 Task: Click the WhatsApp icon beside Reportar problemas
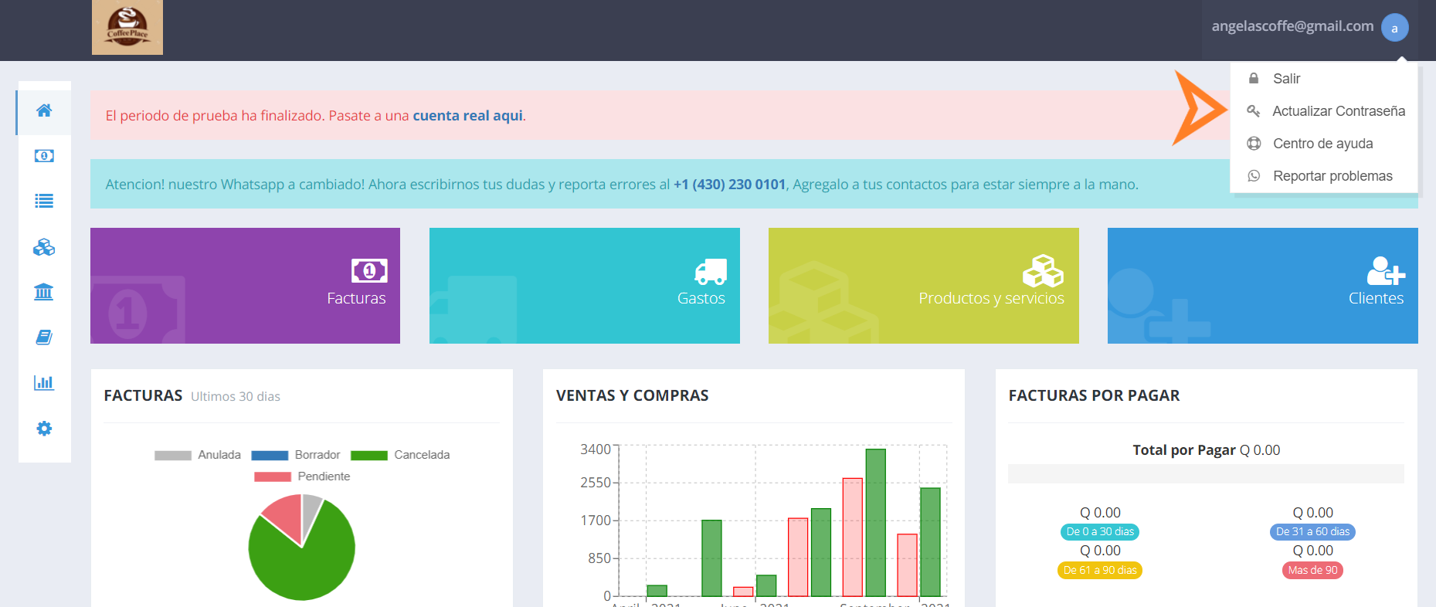[x=1254, y=176]
